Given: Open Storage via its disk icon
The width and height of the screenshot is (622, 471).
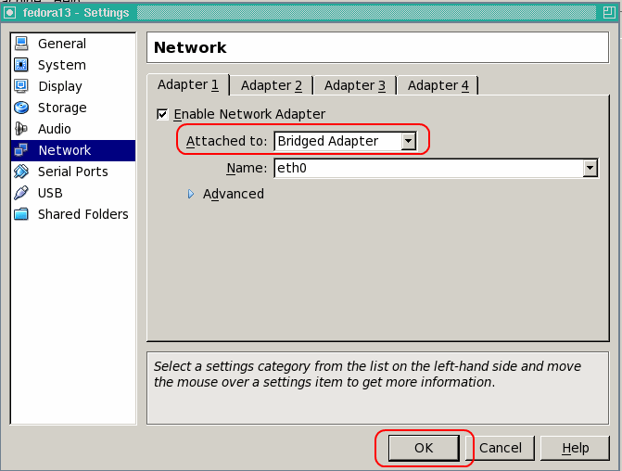Looking at the screenshot, I should tap(20, 108).
